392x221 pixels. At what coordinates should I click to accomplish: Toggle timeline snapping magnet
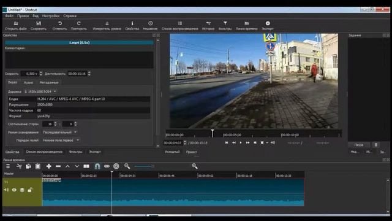[97, 166]
